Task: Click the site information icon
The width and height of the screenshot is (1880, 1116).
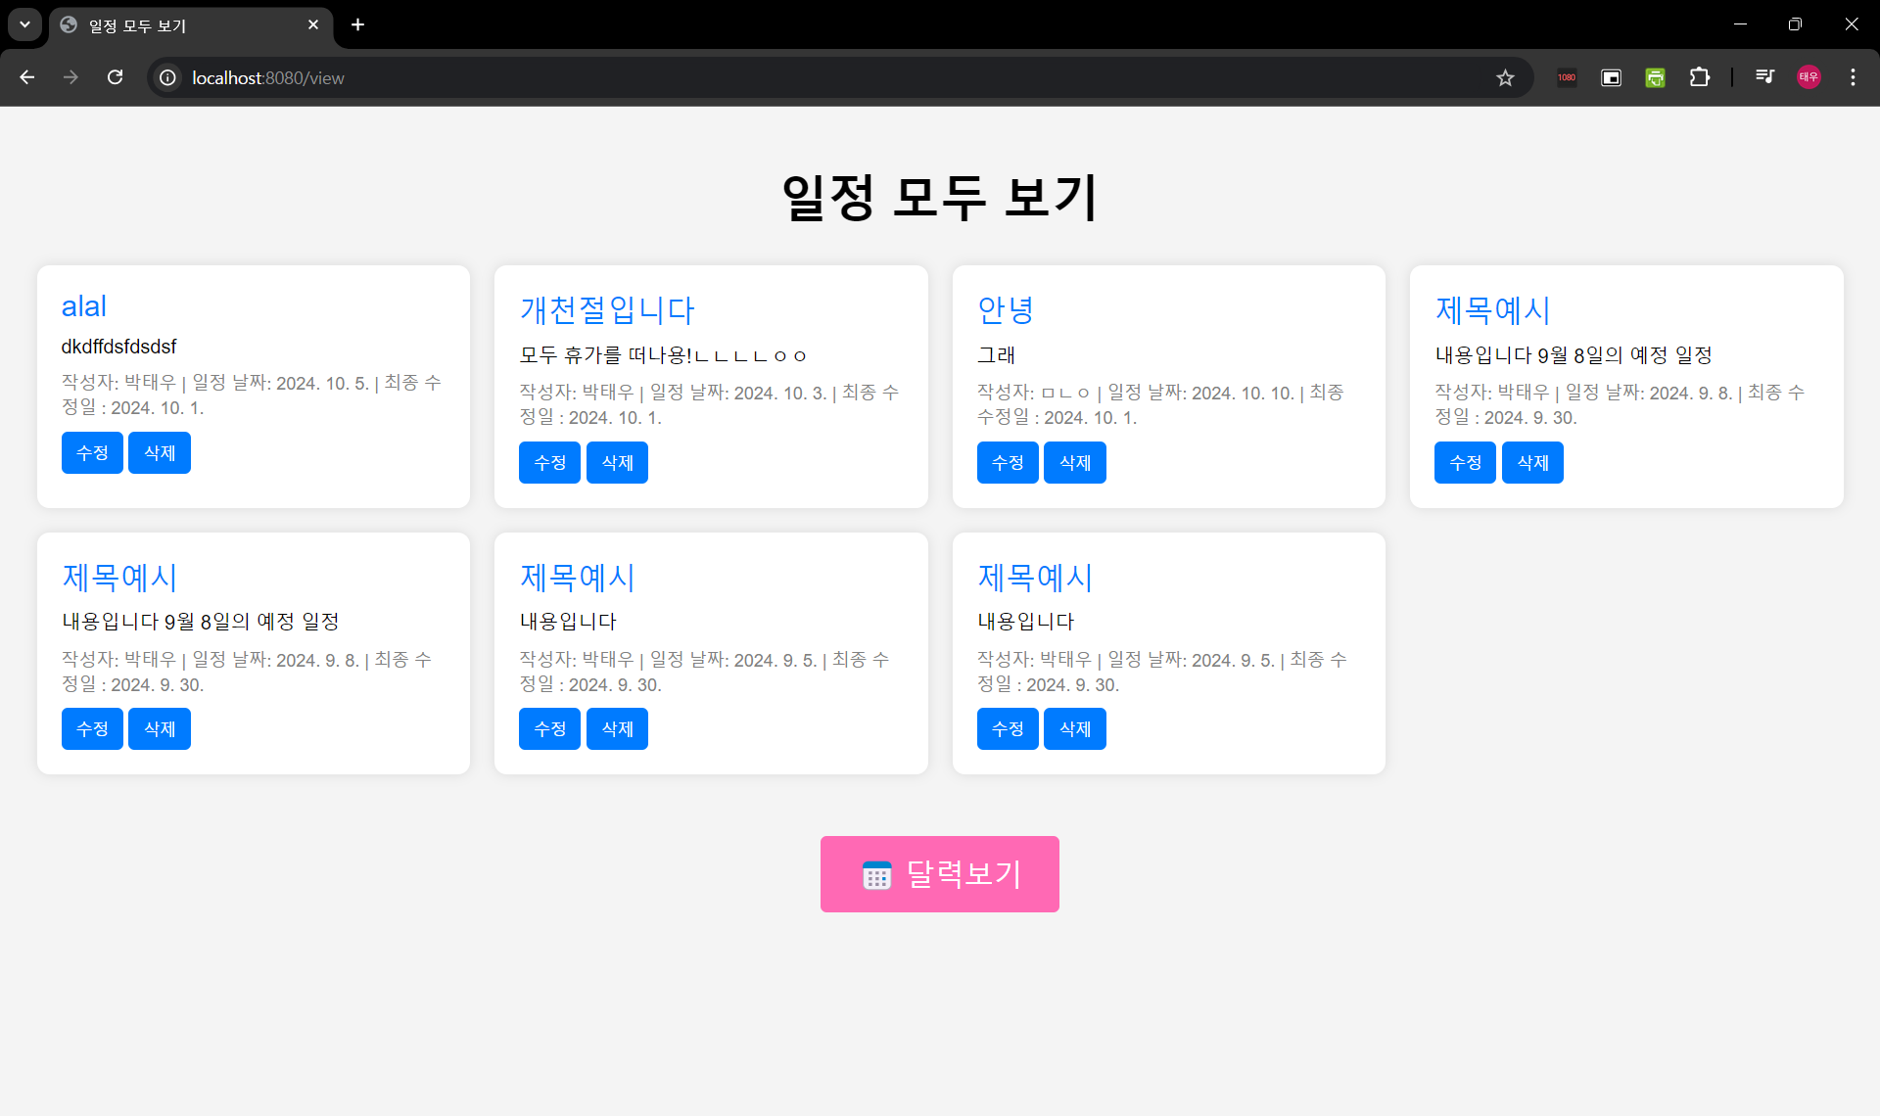Action: pos(168,77)
